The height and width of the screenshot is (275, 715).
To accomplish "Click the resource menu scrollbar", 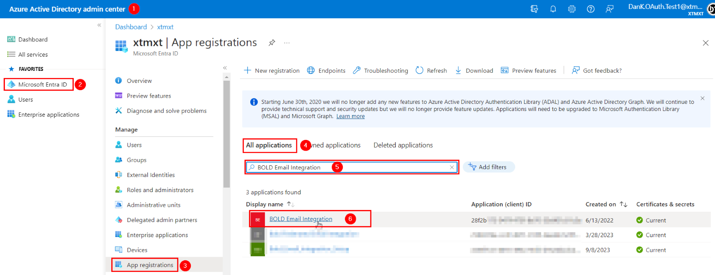I will point(227,134).
